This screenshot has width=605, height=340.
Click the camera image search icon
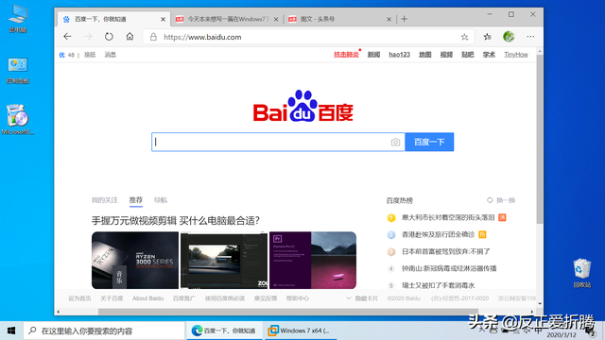[x=395, y=143]
